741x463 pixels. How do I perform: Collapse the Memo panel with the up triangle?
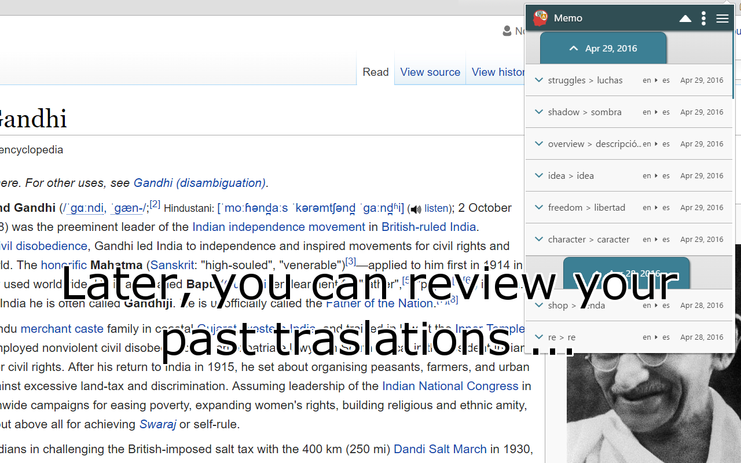pos(685,19)
